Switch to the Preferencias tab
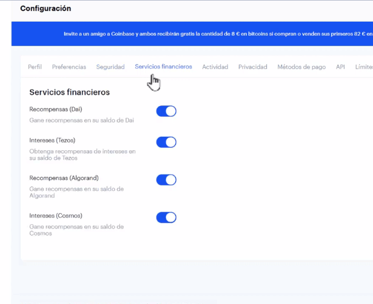373x304 pixels. click(69, 67)
